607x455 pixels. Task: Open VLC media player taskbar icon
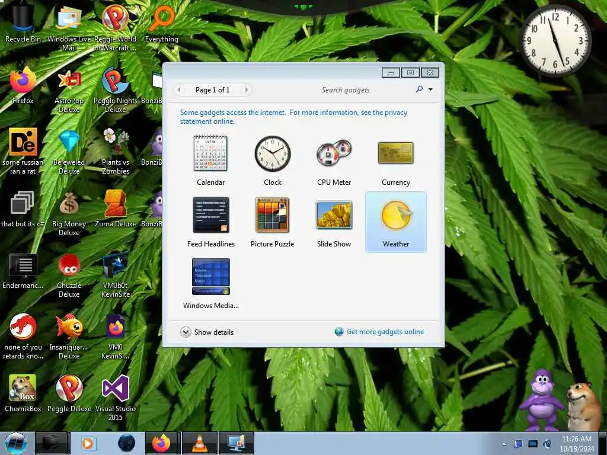tap(199, 443)
